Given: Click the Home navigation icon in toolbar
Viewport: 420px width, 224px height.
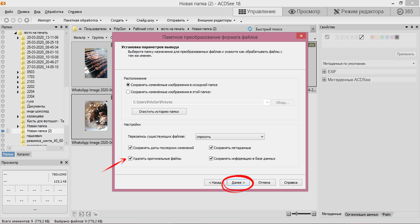Looking at the screenshot, I should click(6, 20).
